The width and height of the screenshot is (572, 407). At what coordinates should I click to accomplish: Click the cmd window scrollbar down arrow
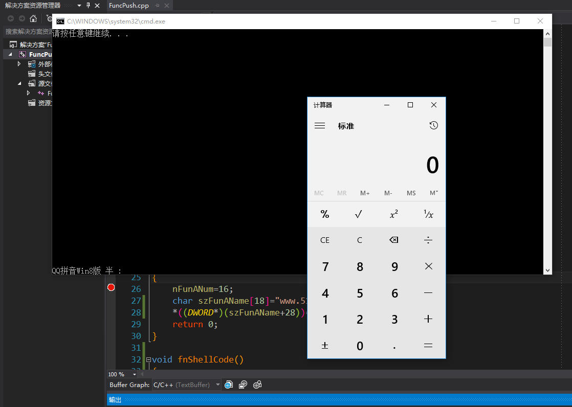click(x=547, y=270)
